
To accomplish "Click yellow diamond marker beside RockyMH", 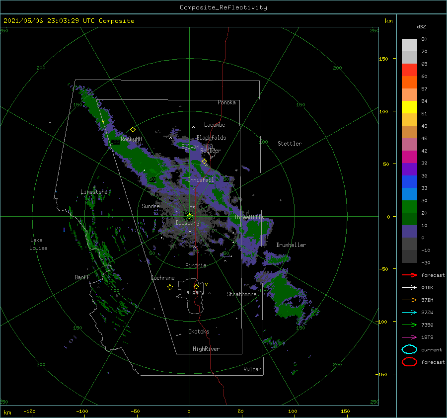I will [x=133, y=130].
